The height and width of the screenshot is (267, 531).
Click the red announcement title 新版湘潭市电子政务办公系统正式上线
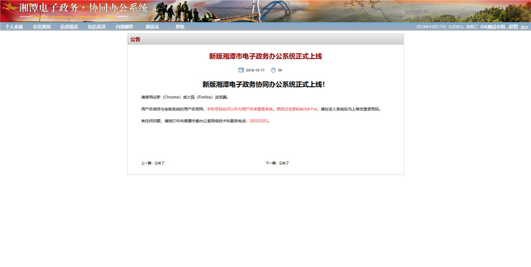(x=265, y=56)
